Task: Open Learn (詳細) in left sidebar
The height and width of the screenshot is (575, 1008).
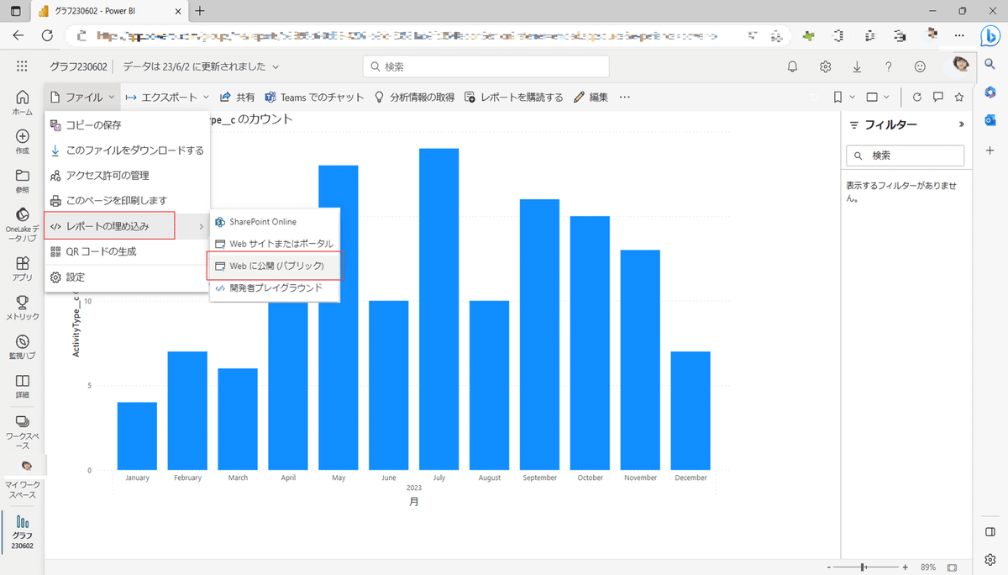Action: point(23,386)
